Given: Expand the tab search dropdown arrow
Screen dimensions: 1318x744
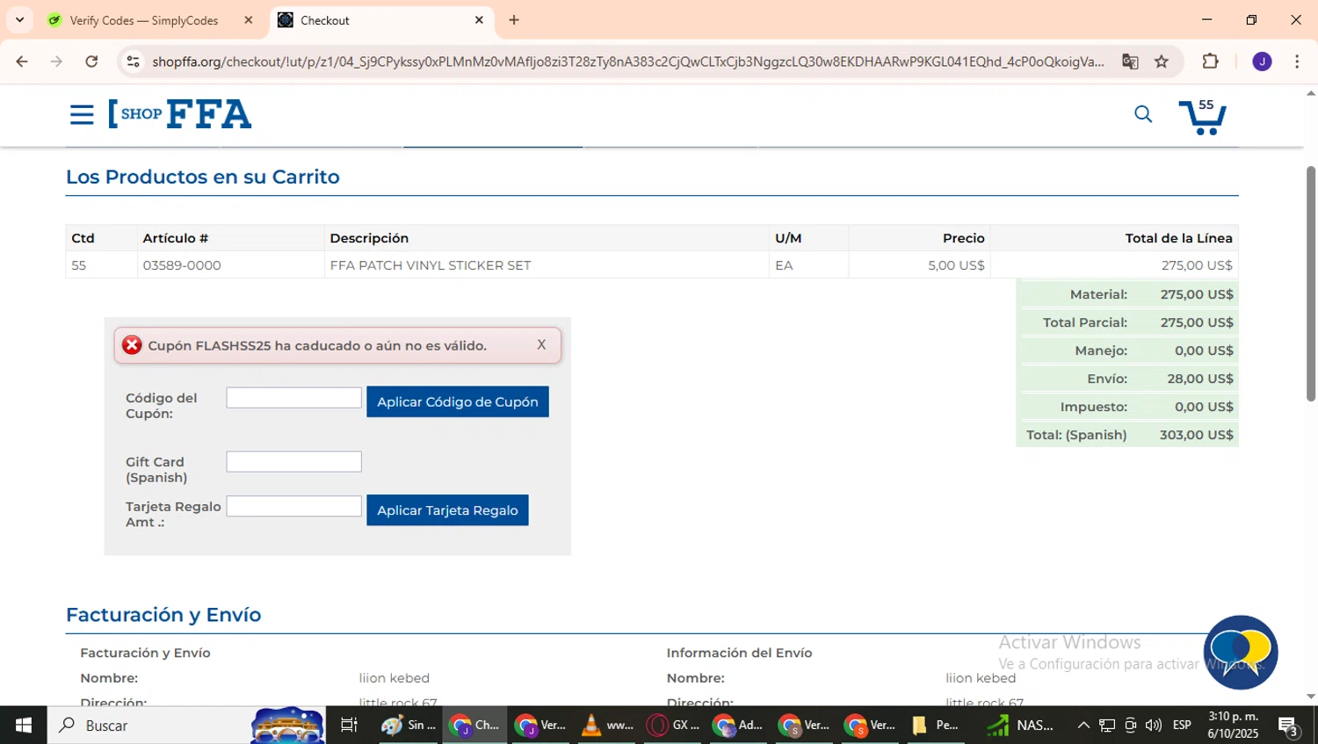Looking at the screenshot, I should (x=19, y=20).
